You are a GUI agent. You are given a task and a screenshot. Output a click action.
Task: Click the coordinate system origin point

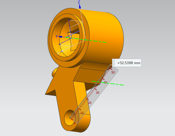coord(71,37)
